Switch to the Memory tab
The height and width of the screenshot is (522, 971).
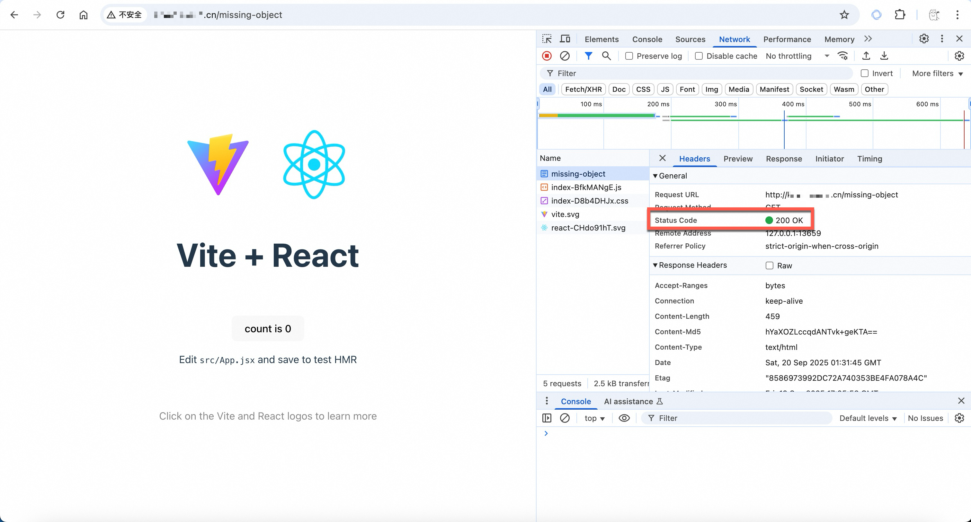click(839, 39)
